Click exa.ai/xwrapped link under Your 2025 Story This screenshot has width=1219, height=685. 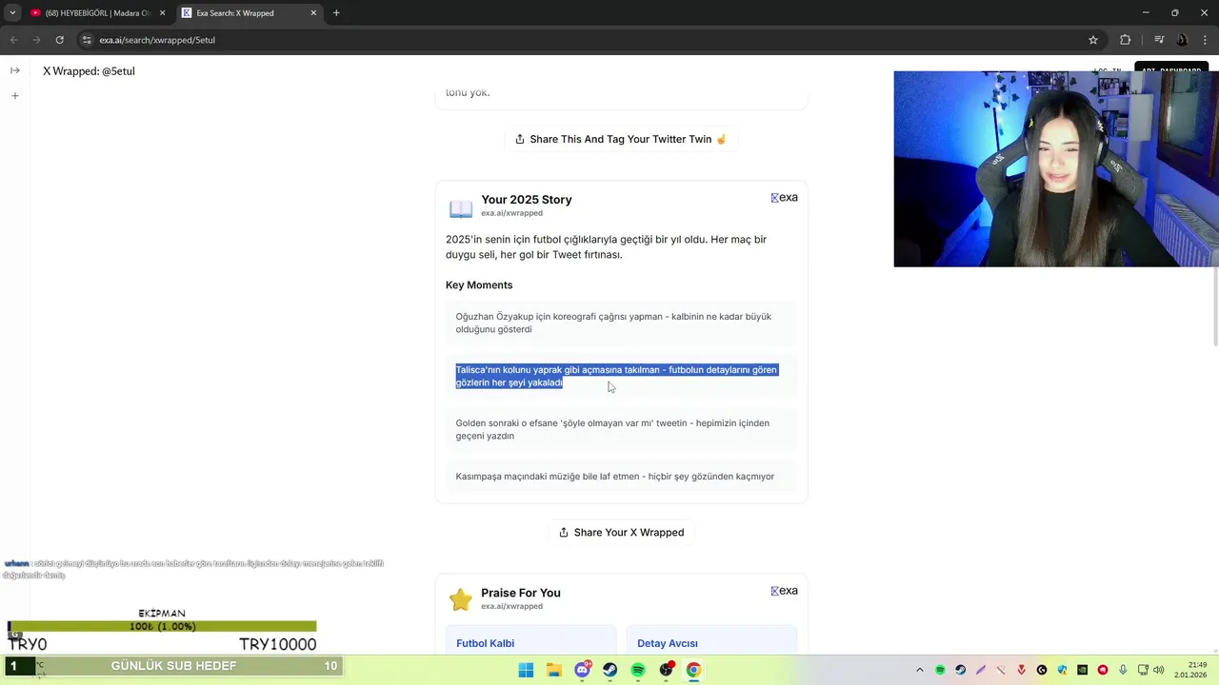[511, 213]
